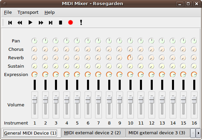Click the Expression knob for instrument 13

[x=162, y=75]
